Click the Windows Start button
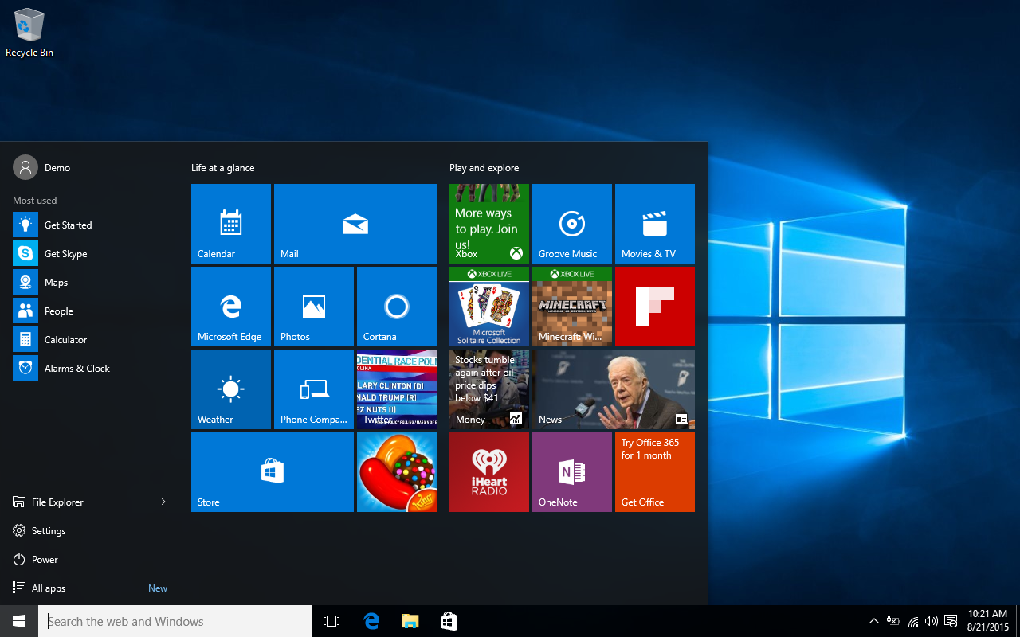This screenshot has width=1020, height=637. [19, 621]
